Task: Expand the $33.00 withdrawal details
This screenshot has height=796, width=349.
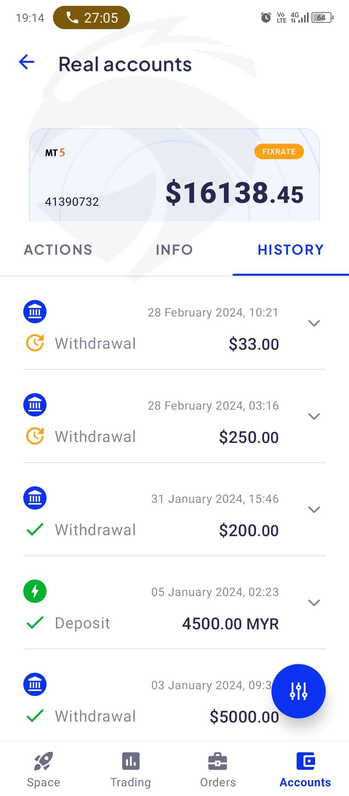Action: pos(314,323)
